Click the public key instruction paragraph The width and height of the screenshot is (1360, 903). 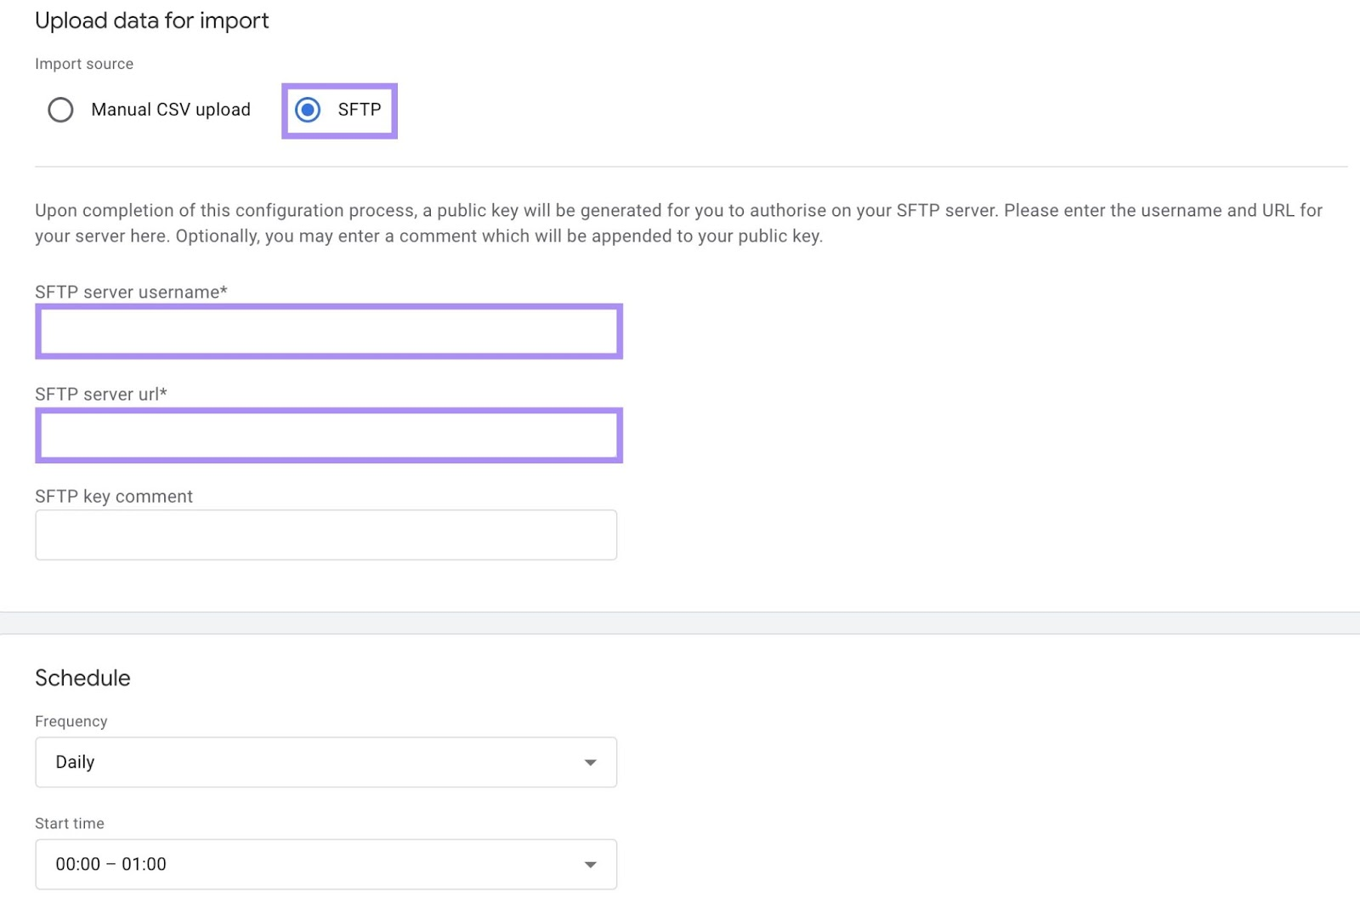(677, 223)
